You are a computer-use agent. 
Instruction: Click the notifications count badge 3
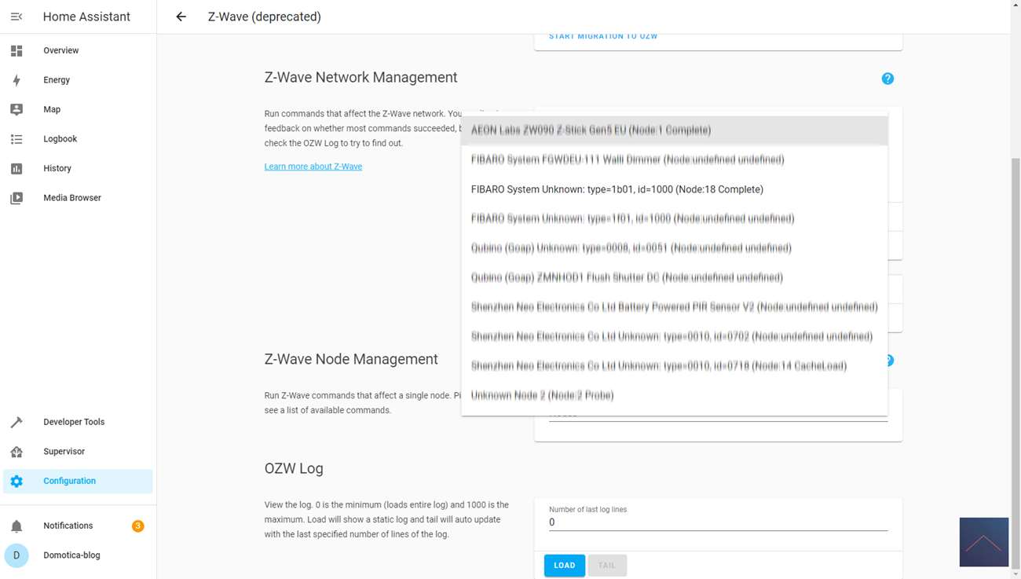(137, 526)
